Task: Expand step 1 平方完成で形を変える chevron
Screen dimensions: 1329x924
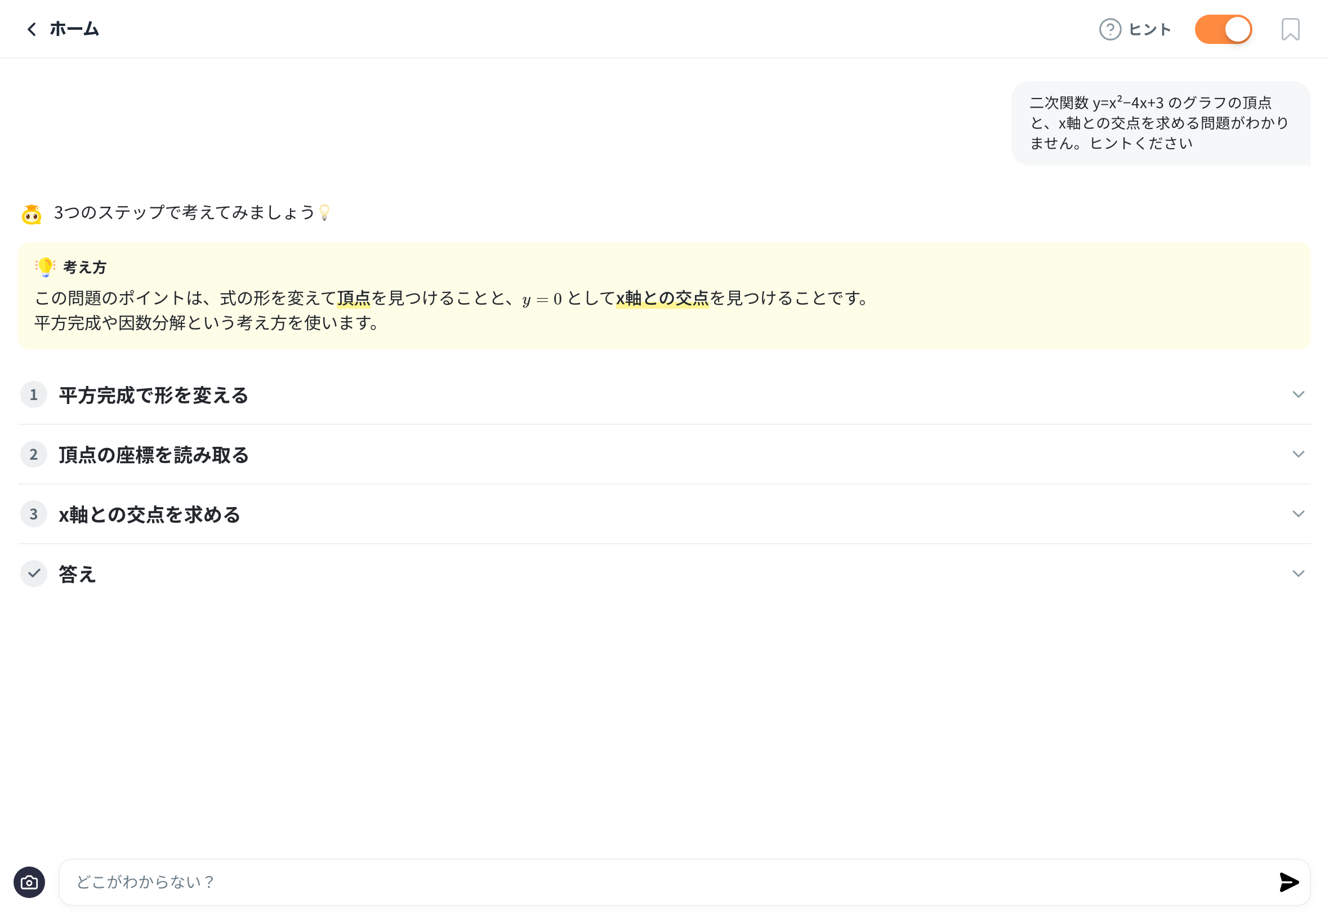Action: [x=1298, y=394]
